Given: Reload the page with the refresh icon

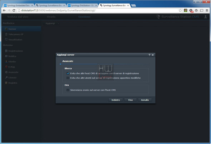Looking at the screenshot, I should [x=14, y=10].
